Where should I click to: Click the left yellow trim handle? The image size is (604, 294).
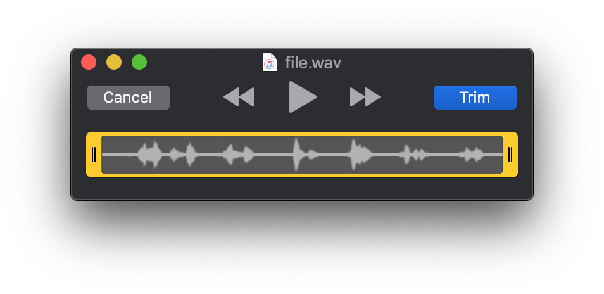(x=94, y=155)
